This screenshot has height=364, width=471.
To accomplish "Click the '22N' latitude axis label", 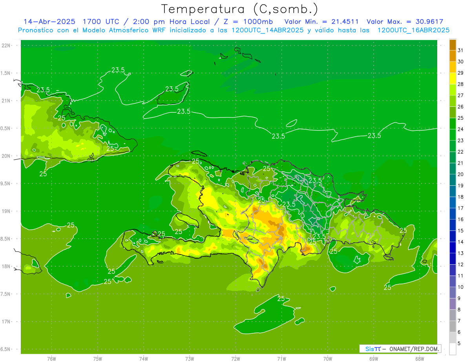I will coord(7,46).
